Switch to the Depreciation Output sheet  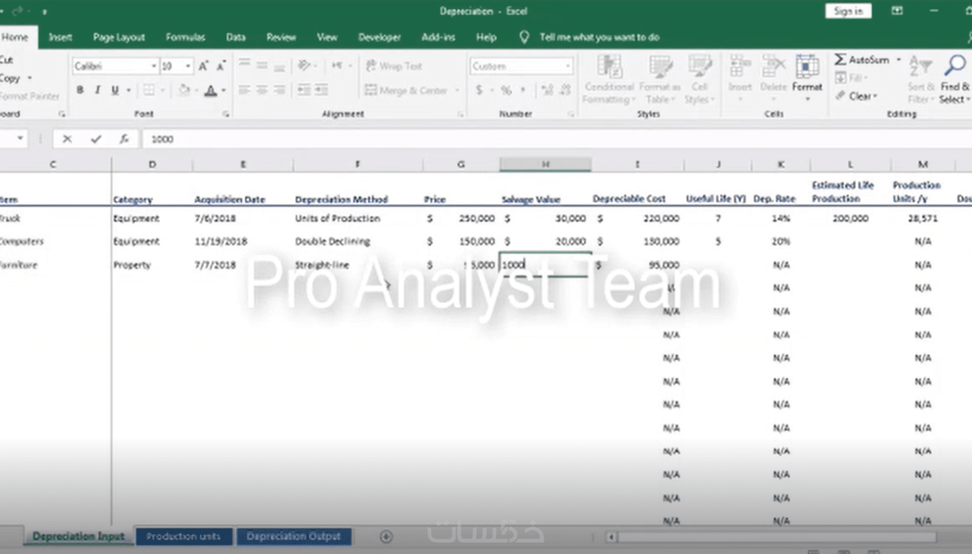click(294, 536)
